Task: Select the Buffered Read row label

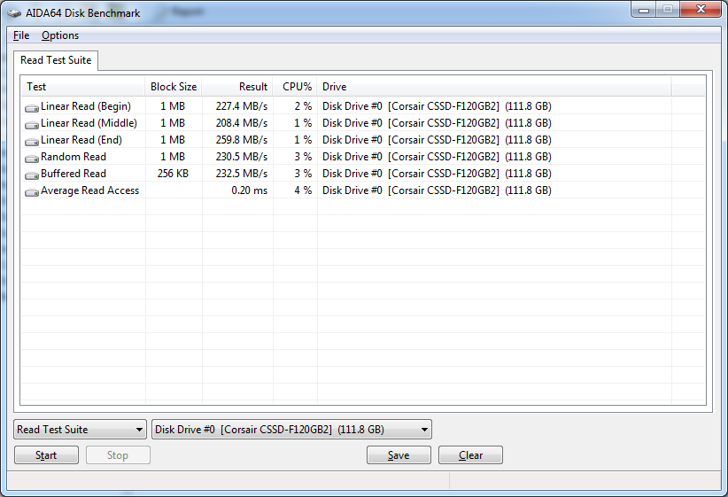Action: pos(74,174)
